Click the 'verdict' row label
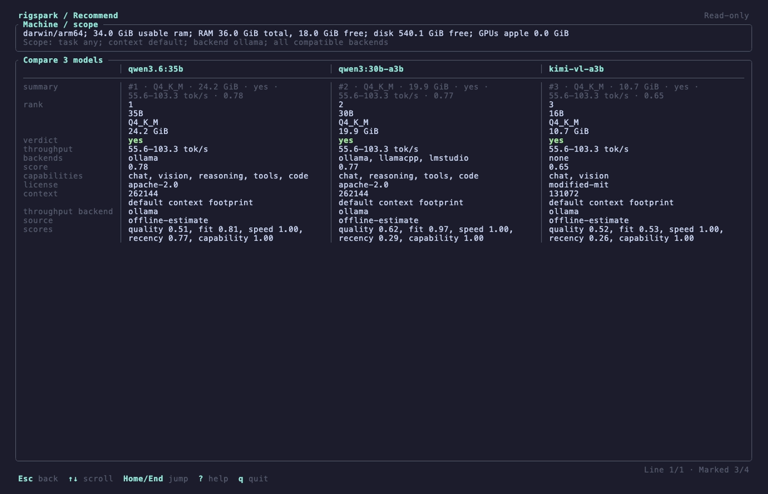The height and width of the screenshot is (494, 768). tap(41, 141)
